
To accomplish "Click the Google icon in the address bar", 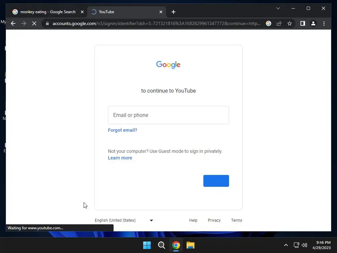I will 269,23.
